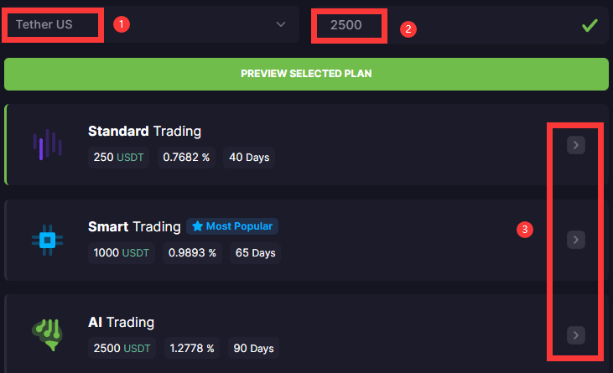The width and height of the screenshot is (613, 373).
Task: Select the AI Trading plan title
Action: [122, 322]
